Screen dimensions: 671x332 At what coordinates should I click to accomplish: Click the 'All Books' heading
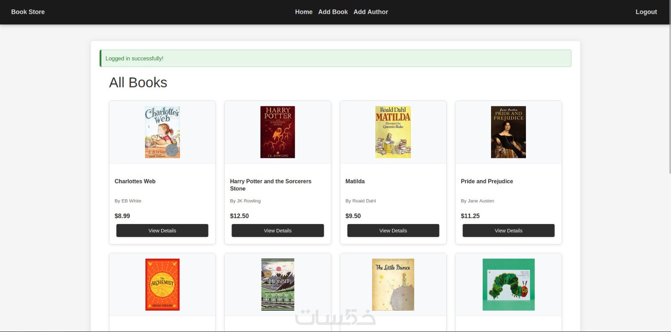(138, 82)
